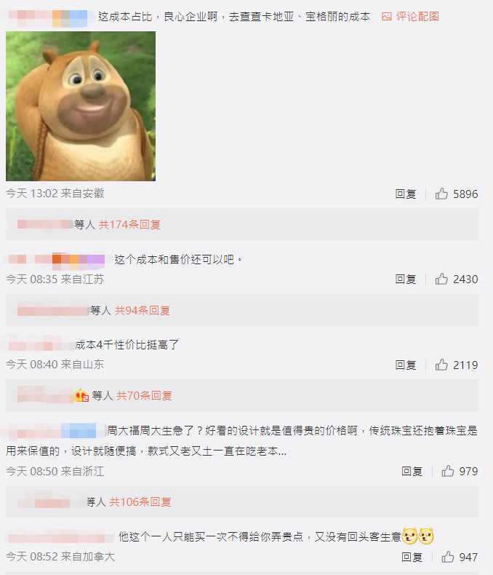This screenshot has height=575, width=493.
Task: Expand 共70条回复 replies
Action: point(144,396)
